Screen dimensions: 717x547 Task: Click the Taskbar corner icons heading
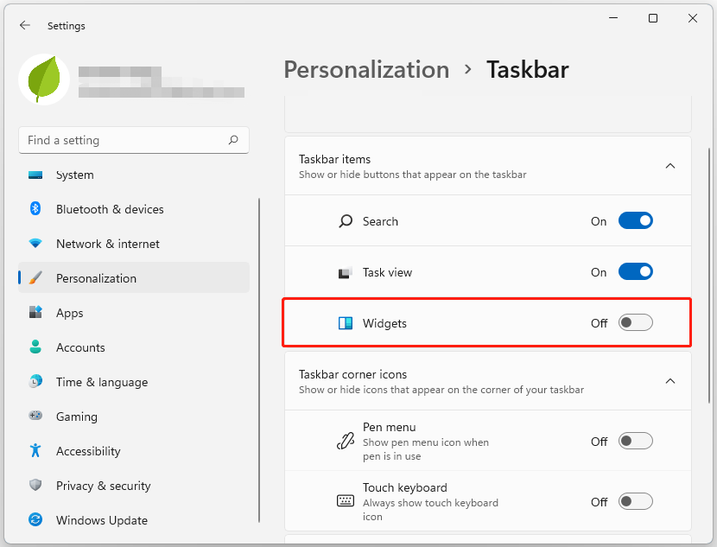coord(352,374)
